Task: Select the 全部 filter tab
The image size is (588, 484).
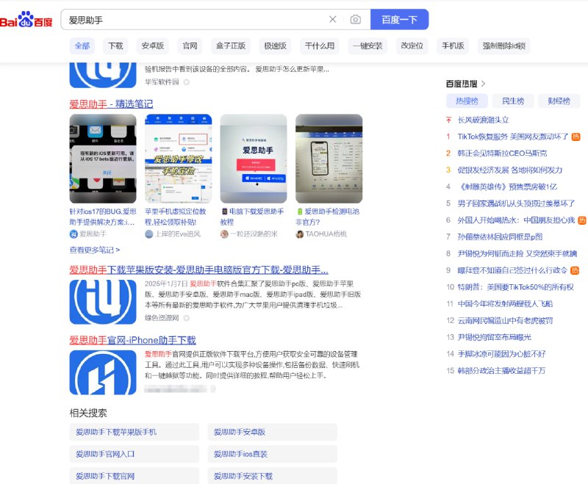Action: tap(82, 46)
